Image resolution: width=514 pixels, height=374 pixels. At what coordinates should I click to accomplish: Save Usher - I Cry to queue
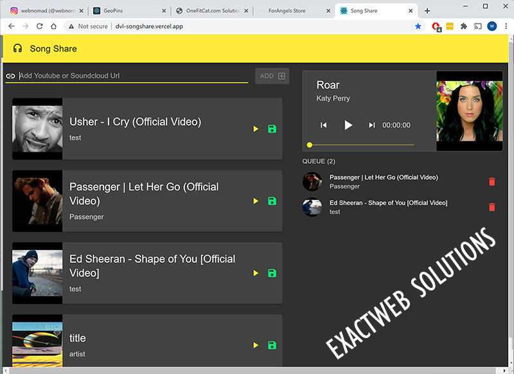(x=272, y=129)
